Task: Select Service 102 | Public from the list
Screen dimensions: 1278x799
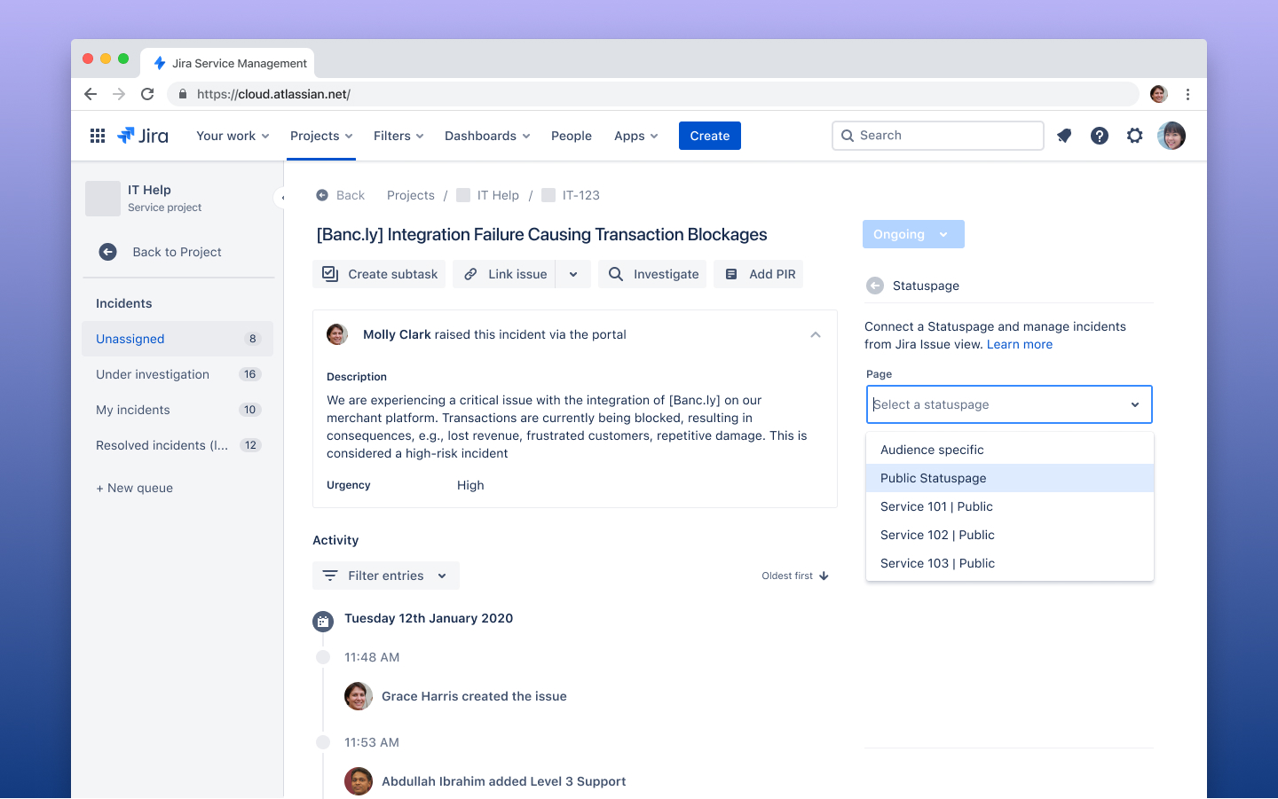Action: point(936,535)
